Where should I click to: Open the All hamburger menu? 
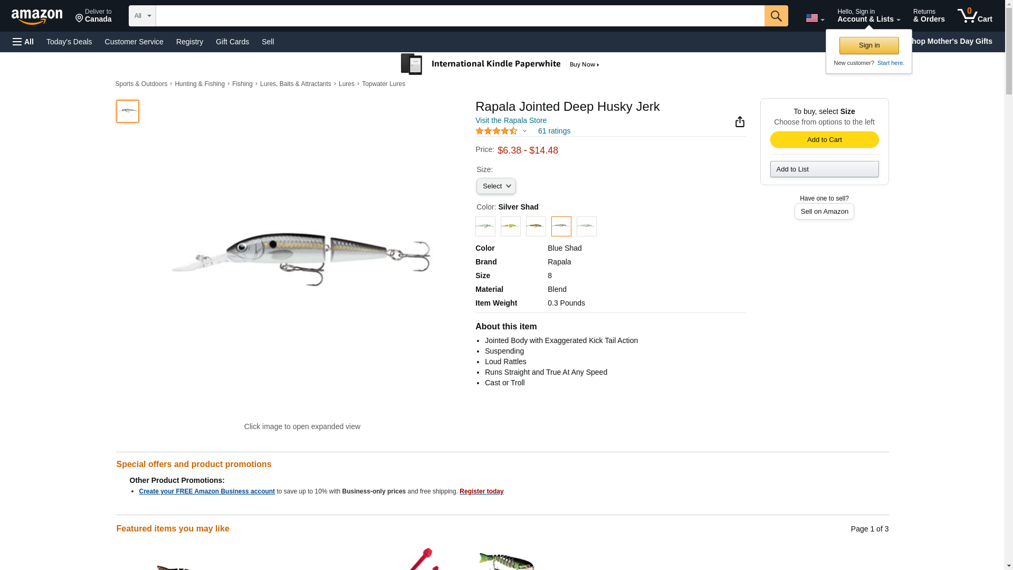pos(23,42)
